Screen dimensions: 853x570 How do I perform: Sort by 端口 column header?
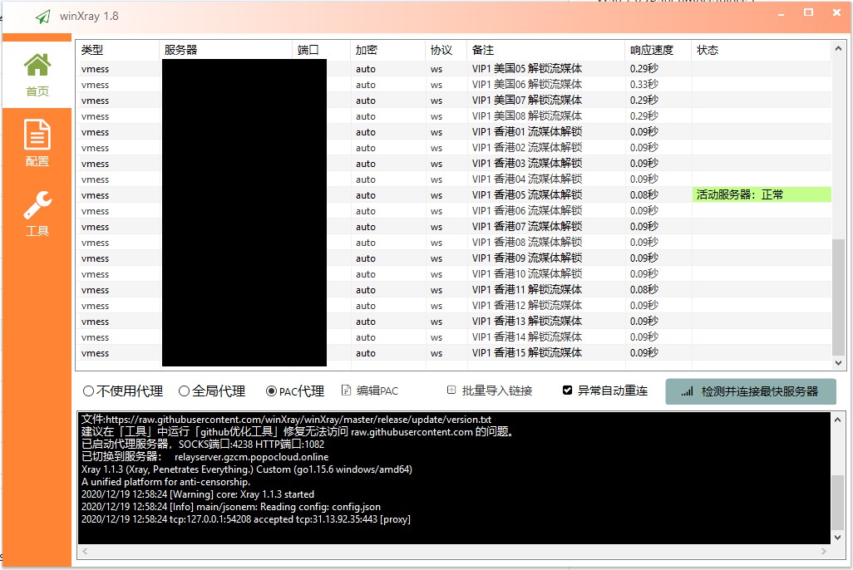click(x=322, y=50)
